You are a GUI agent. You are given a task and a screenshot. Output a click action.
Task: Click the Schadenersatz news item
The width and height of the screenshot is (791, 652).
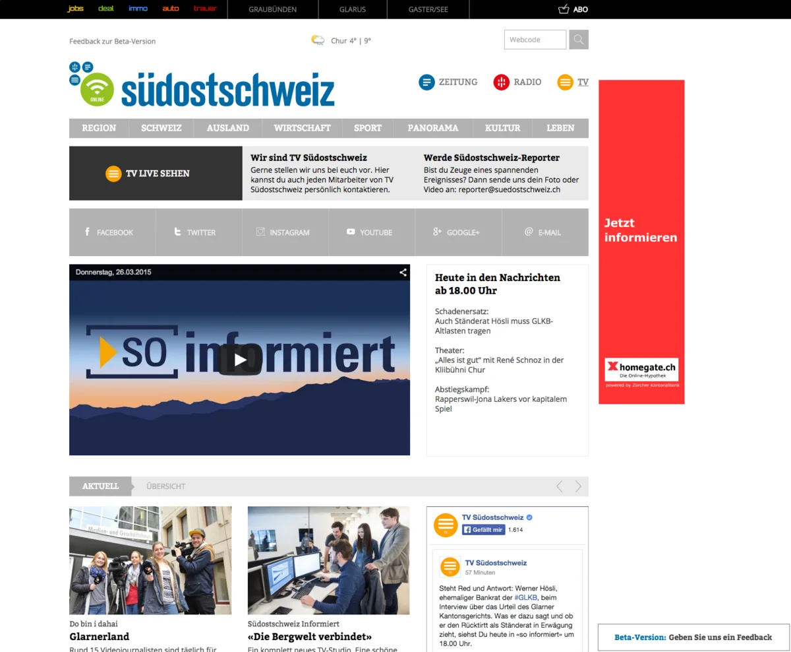pyautogui.click(x=494, y=321)
